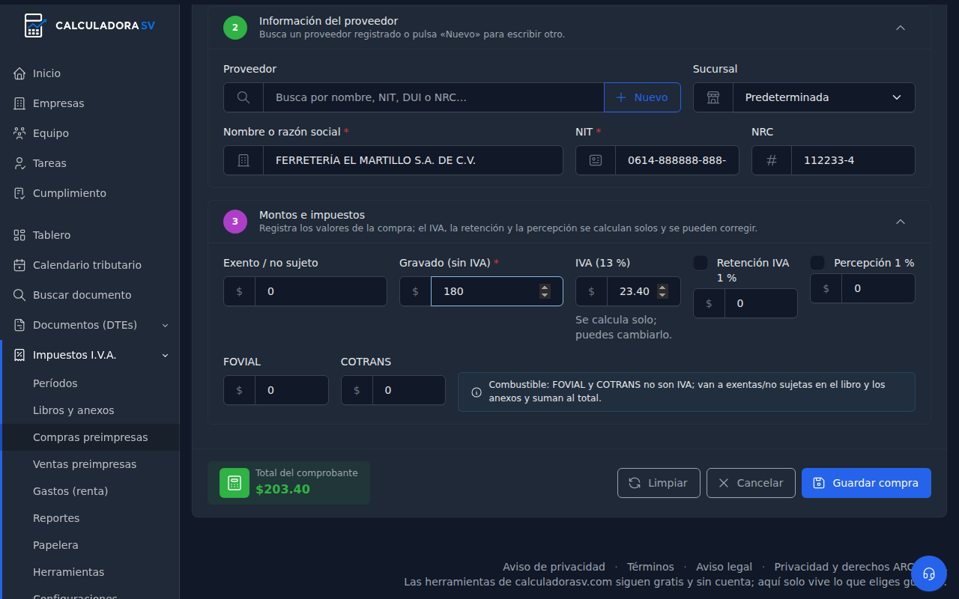Viewport: 959px width, 599px height.
Task: Open the Aviso de privacidad link
Action: click(x=554, y=567)
